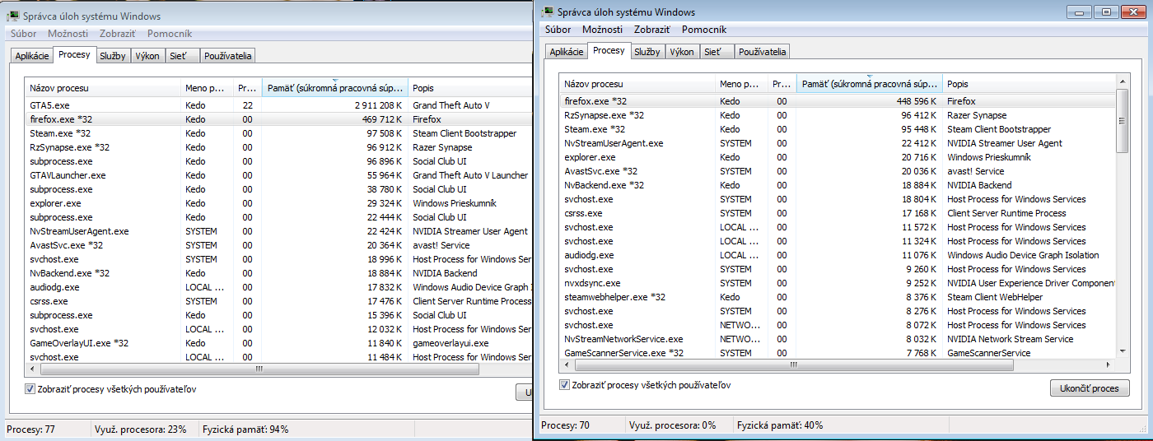
Task: Sort by Pamäť column in right window
Action: coord(869,84)
